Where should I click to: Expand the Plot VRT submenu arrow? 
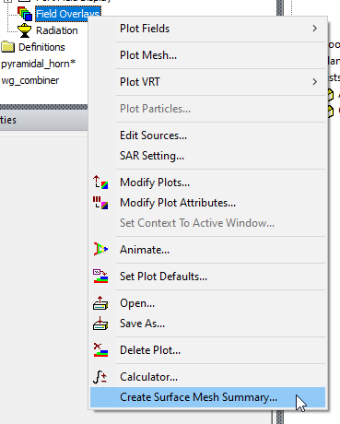[315, 82]
